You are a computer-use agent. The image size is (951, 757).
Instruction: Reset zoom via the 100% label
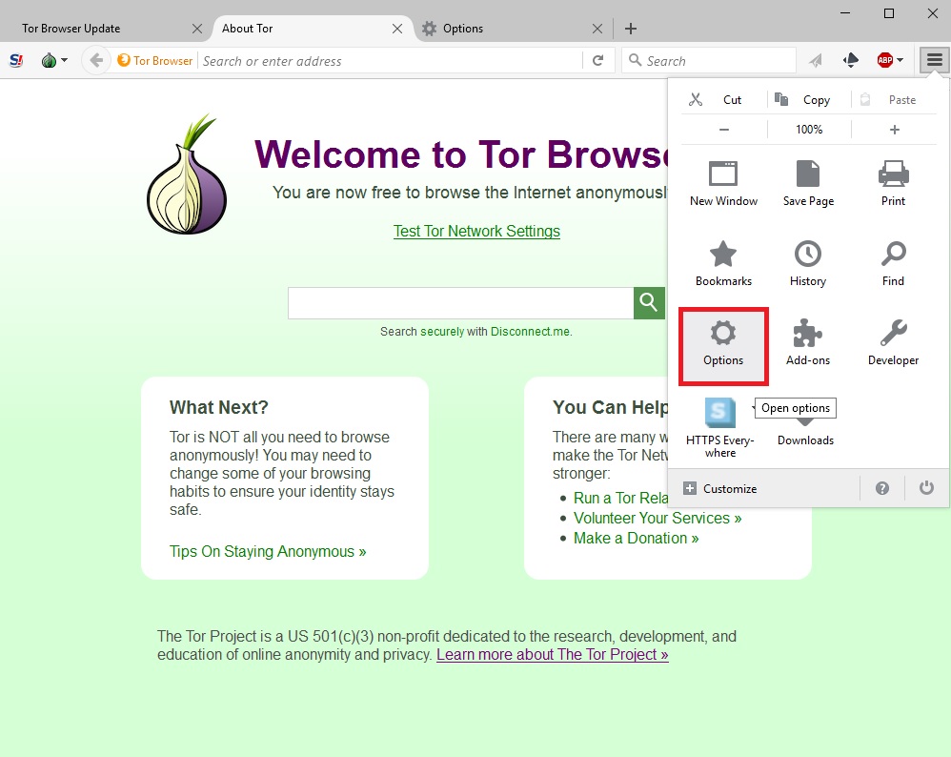(x=809, y=130)
